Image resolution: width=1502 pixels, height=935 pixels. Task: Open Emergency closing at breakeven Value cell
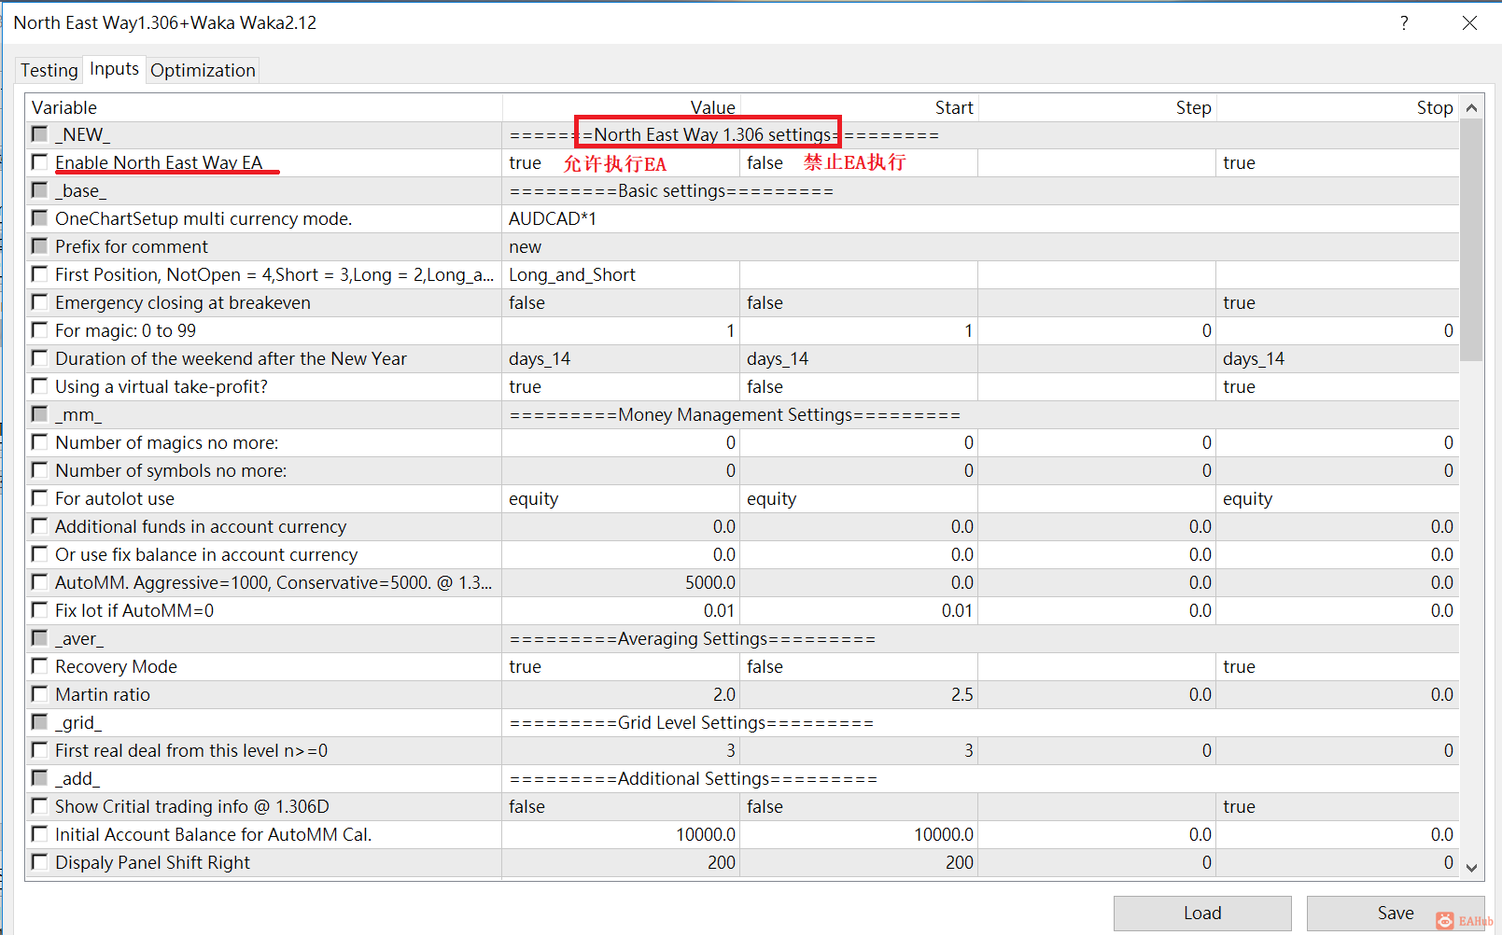[x=621, y=302]
